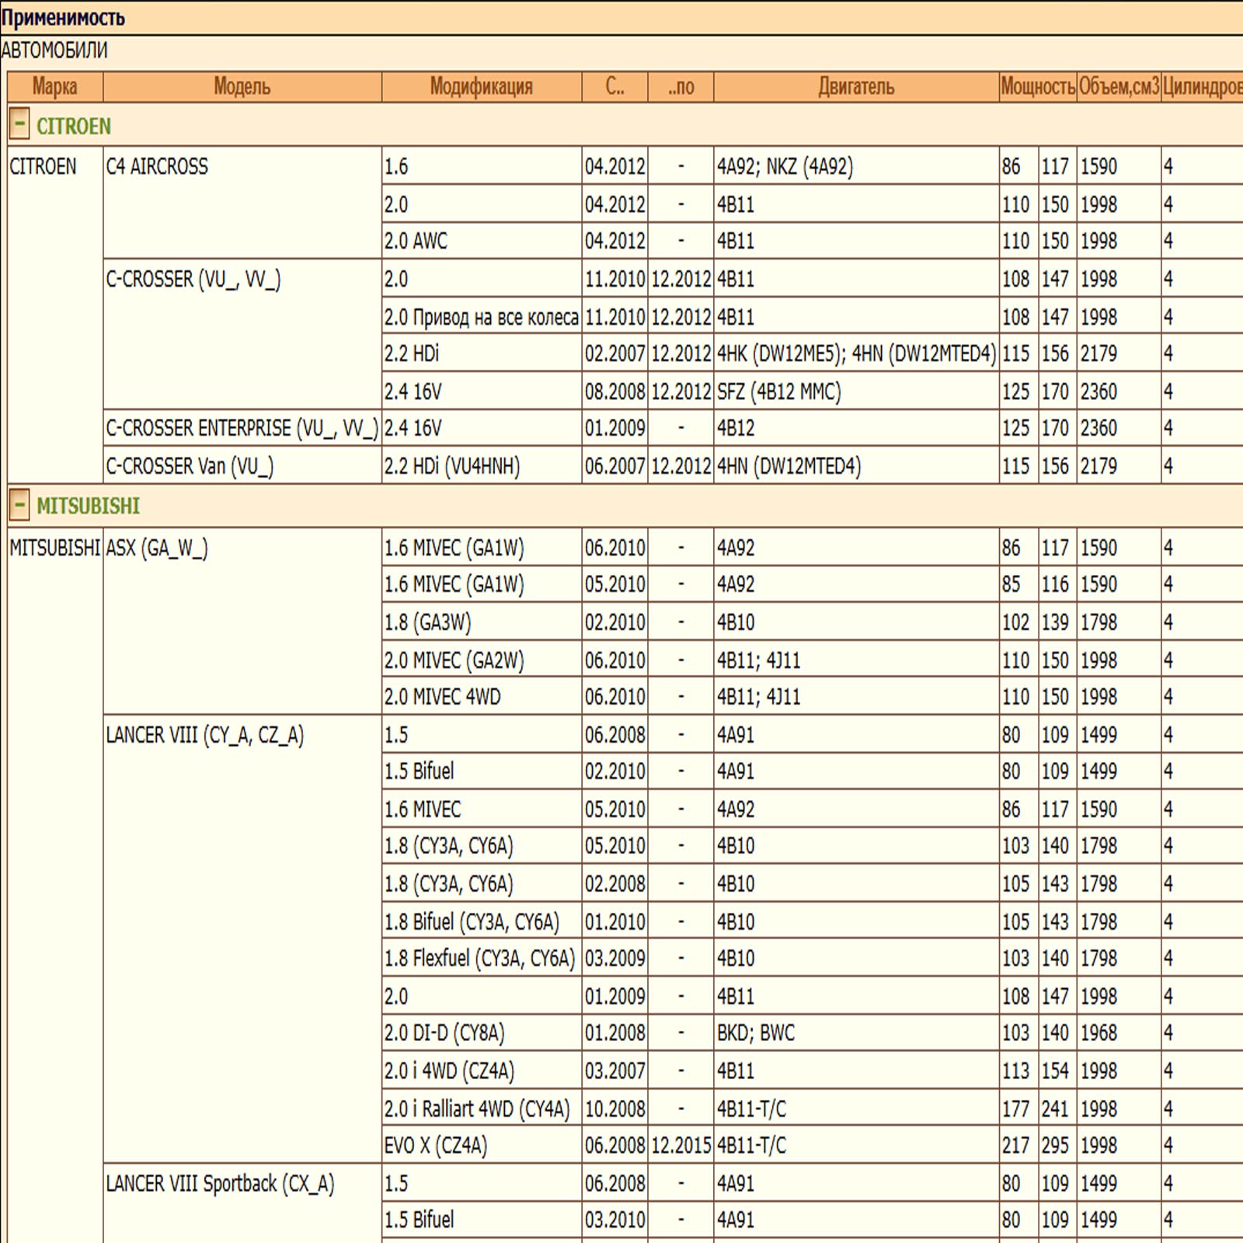Click the Объем,см3 column header
This screenshot has height=1243, width=1243.
pyautogui.click(x=1118, y=86)
